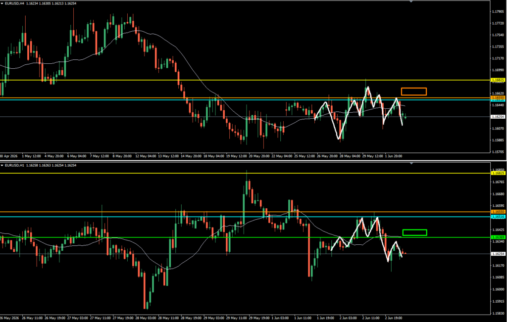
Task: Click the 1.17170 price scale label
Action: coord(498,58)
